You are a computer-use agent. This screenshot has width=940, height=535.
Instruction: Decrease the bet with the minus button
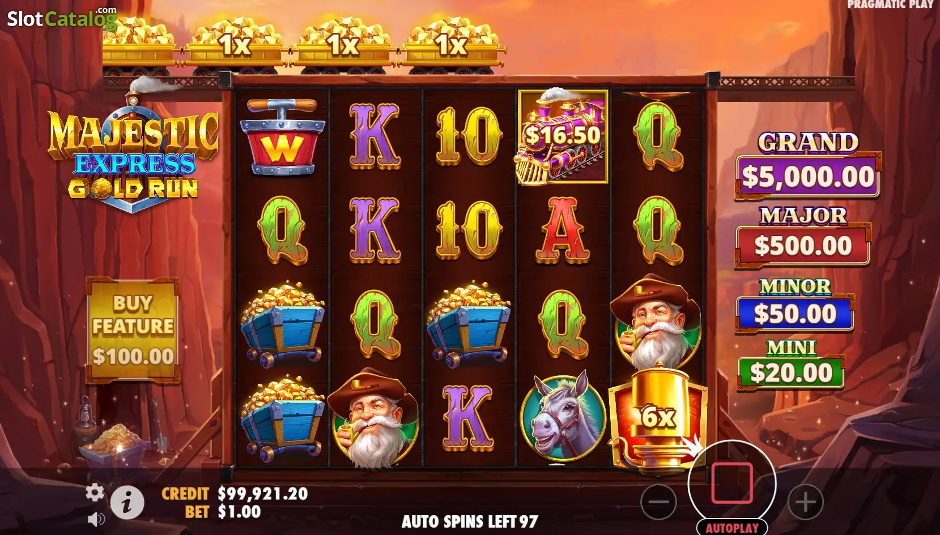tap(658, 502)
